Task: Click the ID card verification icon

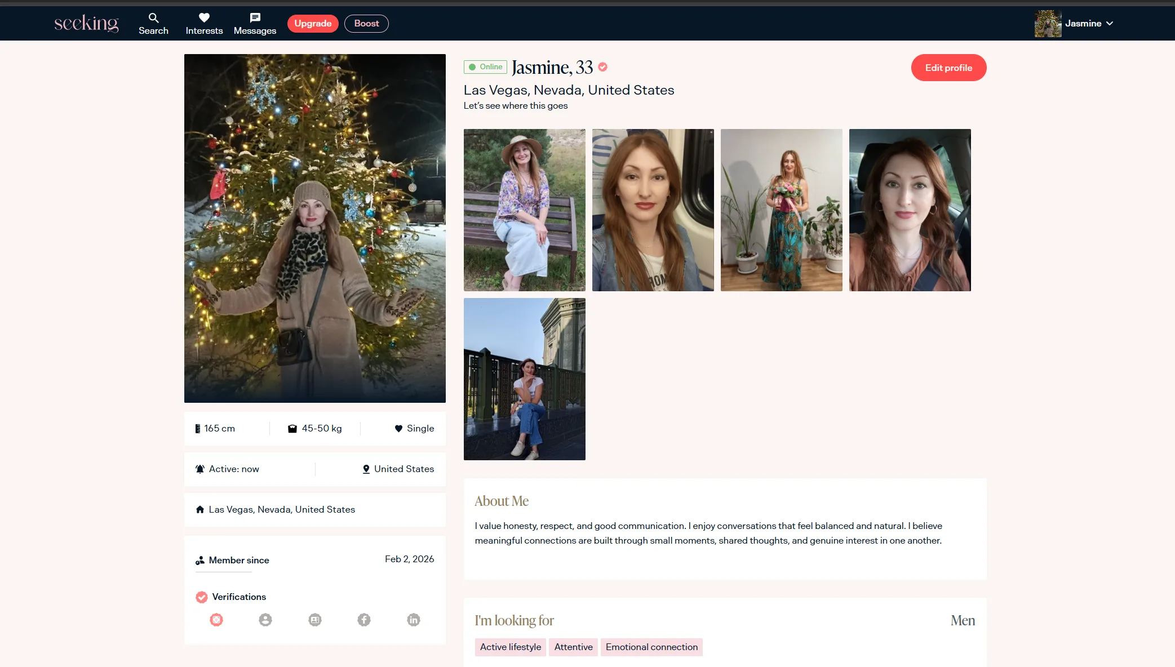Action: 315,620
